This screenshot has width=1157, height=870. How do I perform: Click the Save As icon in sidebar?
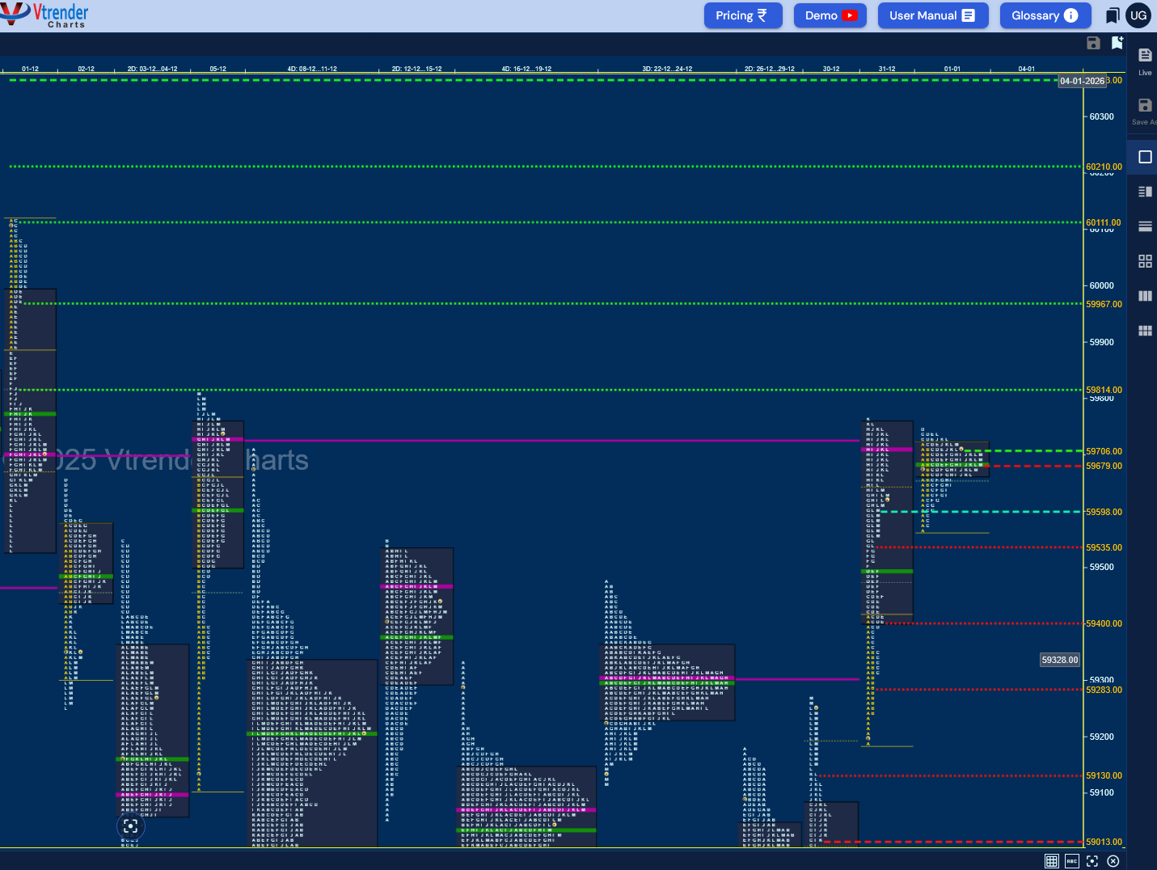1145,111
